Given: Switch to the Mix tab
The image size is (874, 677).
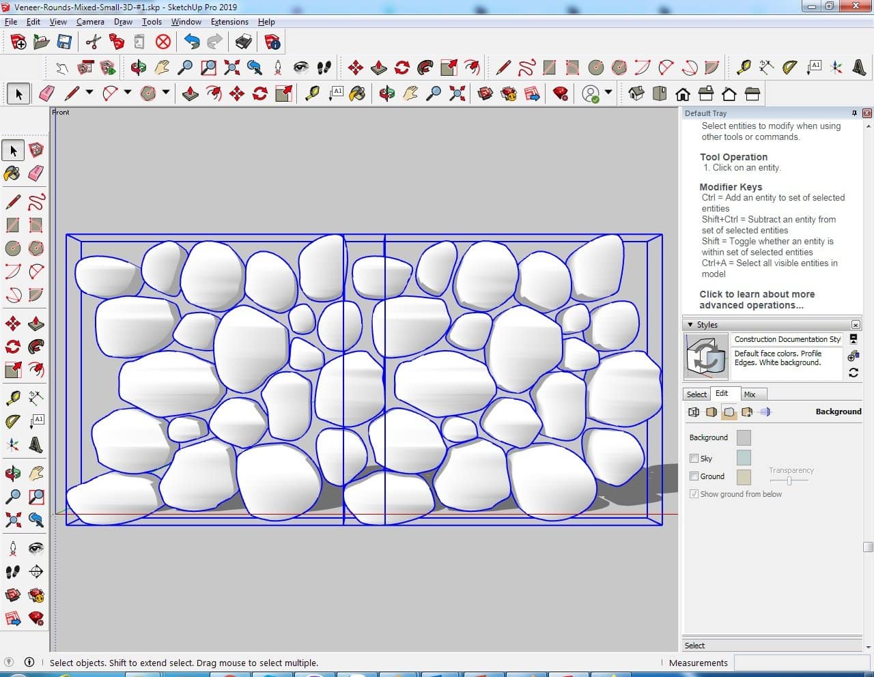Looking at the screenshot, I should tap(750, 394).
